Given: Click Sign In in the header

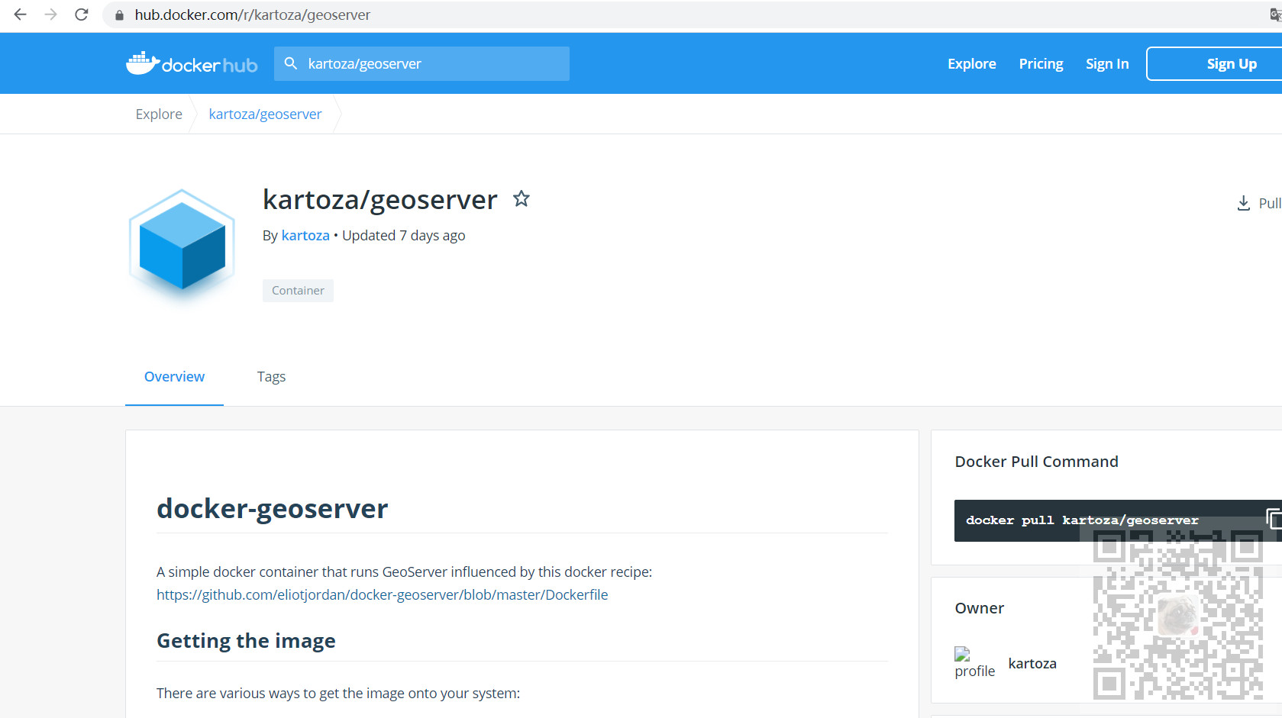Looking at the screenshot, I should [x=1107, y=64].
